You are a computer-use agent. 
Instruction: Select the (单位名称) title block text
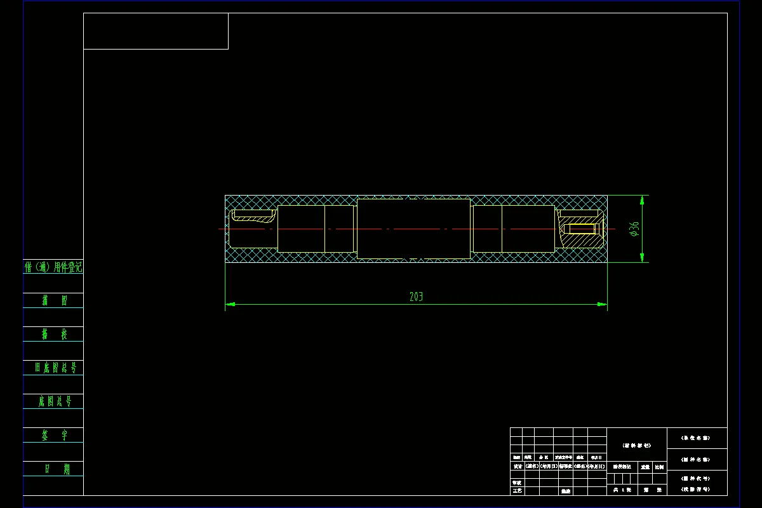(695, 438)
